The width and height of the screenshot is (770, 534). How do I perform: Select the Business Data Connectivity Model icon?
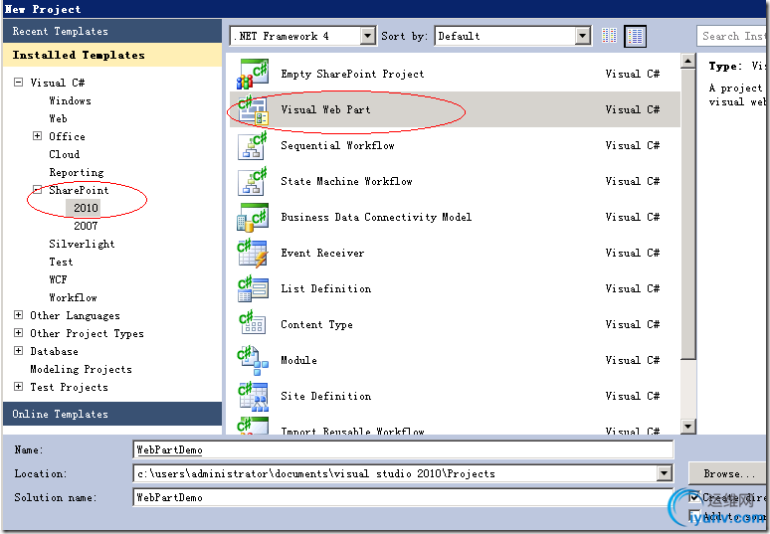pos(253,218)
